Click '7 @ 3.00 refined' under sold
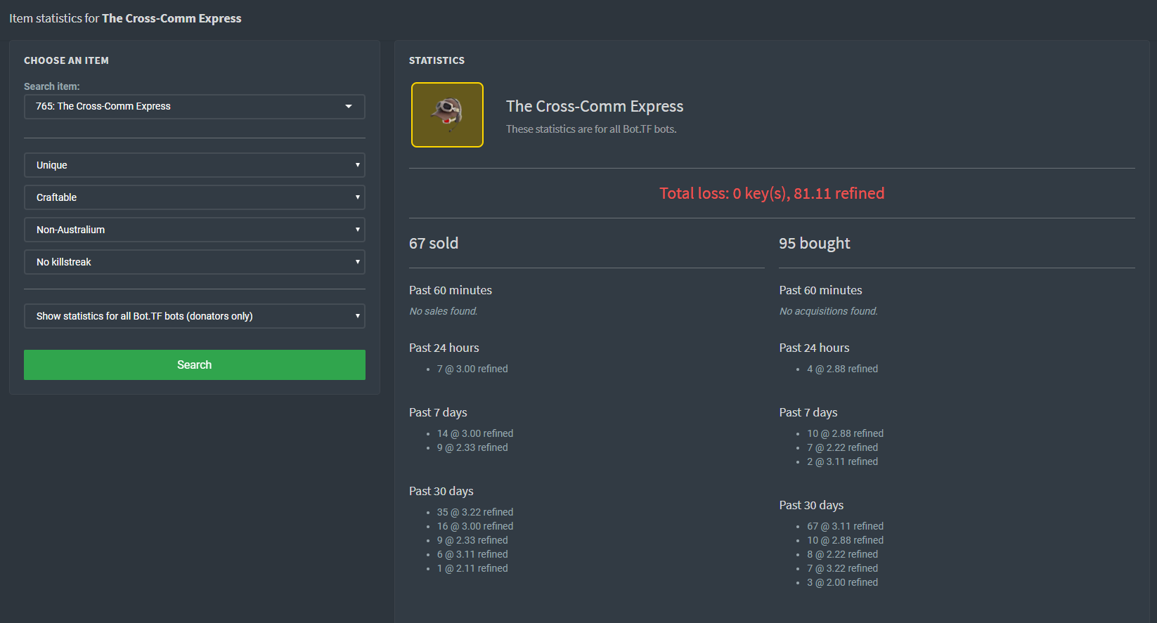Screen dimensions: 1157x623 coord(472,369)
